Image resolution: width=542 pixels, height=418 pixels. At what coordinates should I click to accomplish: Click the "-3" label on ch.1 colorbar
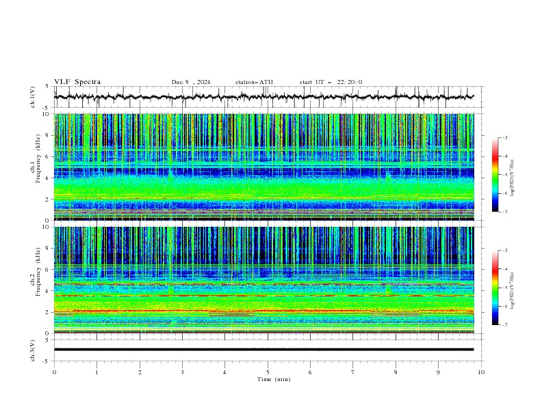504,137
